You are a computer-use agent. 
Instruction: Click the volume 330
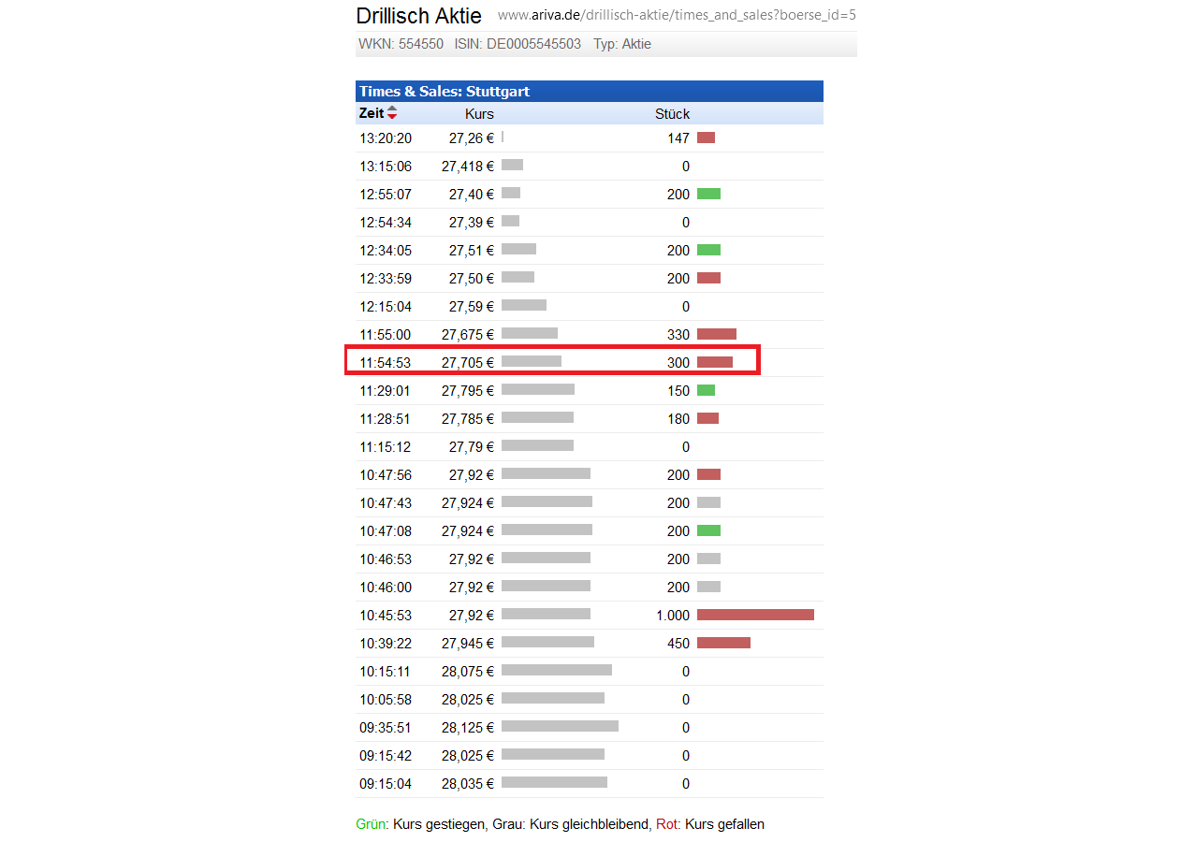click(x=678, y=335)
